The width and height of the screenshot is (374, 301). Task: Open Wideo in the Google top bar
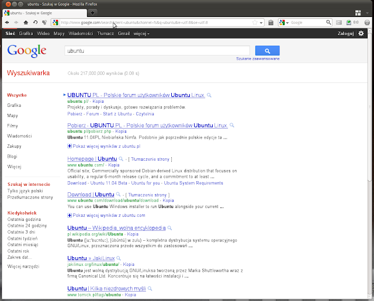point(43,33)
